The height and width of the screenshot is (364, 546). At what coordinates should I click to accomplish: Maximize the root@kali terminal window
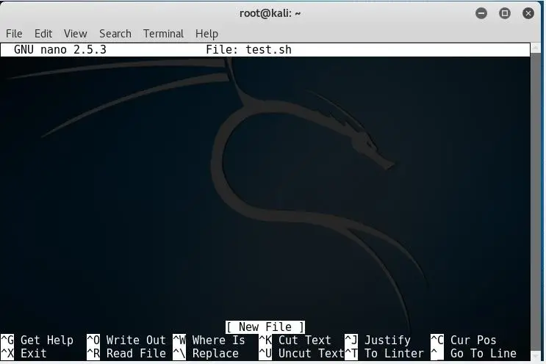point(505,13)
